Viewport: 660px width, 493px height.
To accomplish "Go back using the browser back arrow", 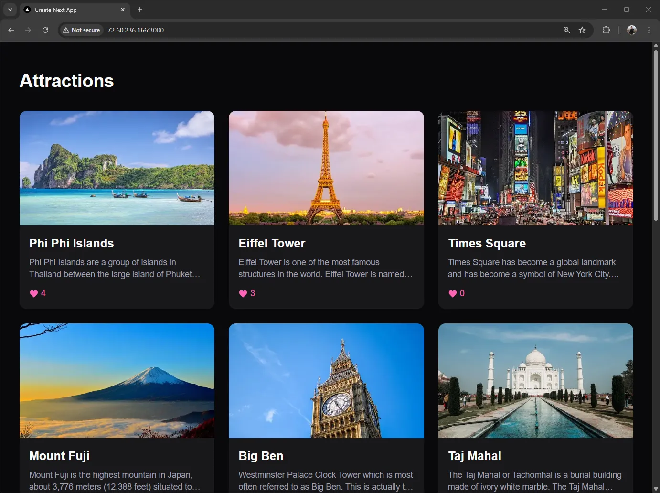I will 11,30.
